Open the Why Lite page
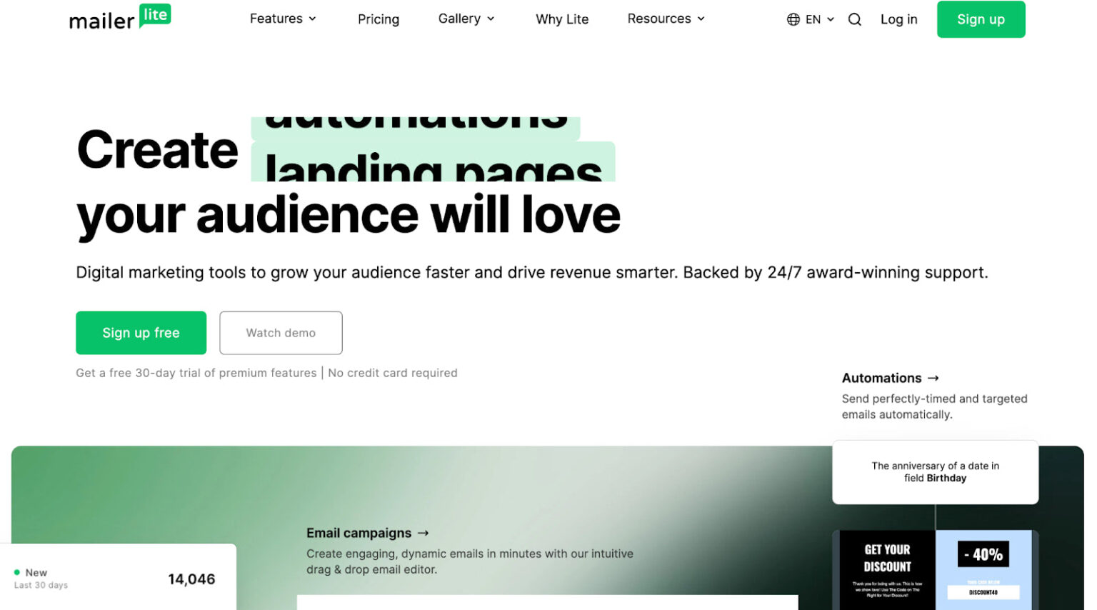The image size is (1097, 610). pyautogui.click(x=562, y=19)
